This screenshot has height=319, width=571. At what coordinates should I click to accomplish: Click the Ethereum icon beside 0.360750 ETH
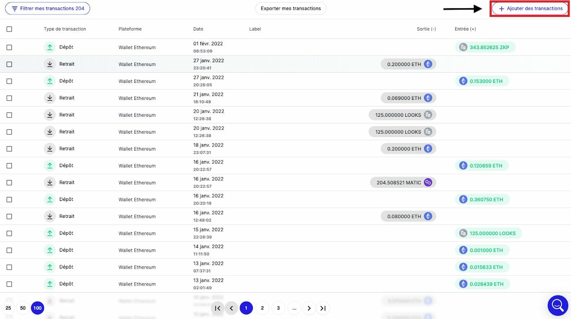(x=463, y=200)
